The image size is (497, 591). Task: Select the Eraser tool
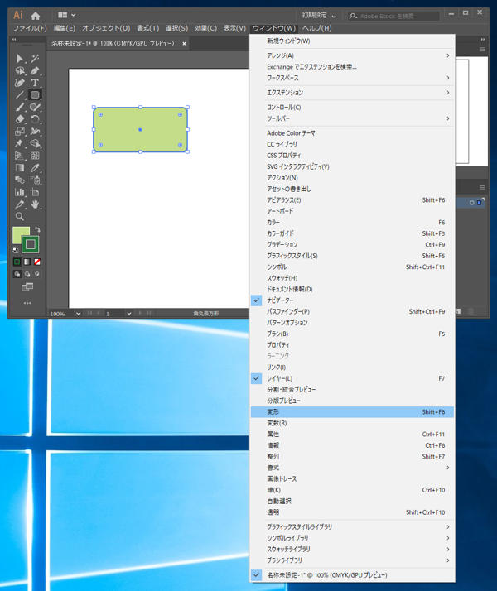[x=20, y=119]
